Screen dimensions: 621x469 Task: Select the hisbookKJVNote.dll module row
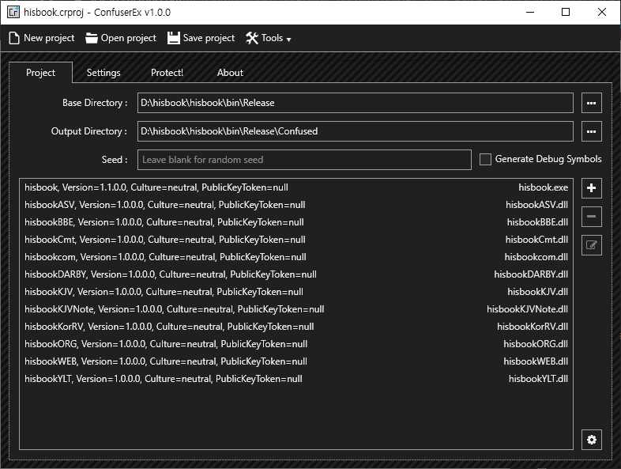295,309
